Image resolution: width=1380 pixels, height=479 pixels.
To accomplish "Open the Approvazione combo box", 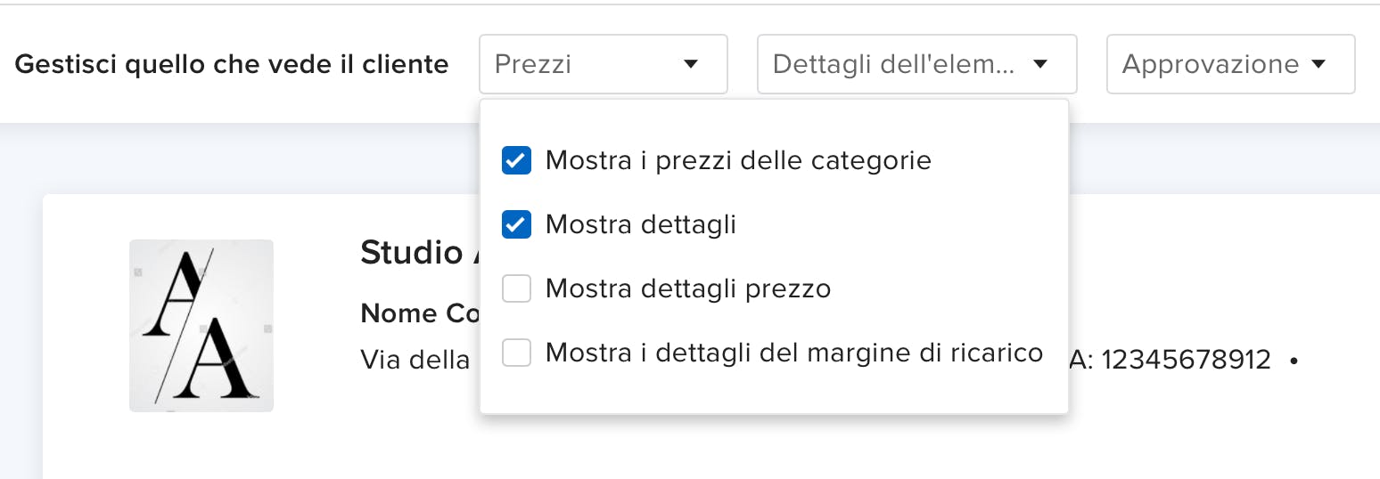I will [1211, 64].
